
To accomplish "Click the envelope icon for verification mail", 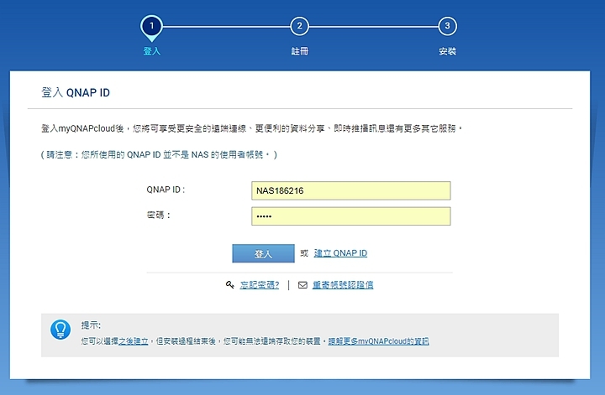I will [x=302, y=285].
